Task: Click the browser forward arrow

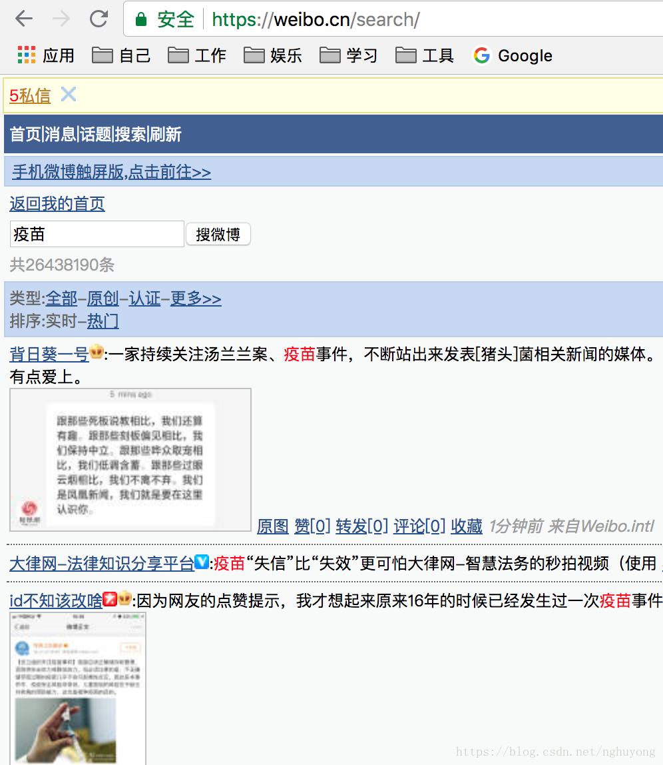Action: (61, 19)
